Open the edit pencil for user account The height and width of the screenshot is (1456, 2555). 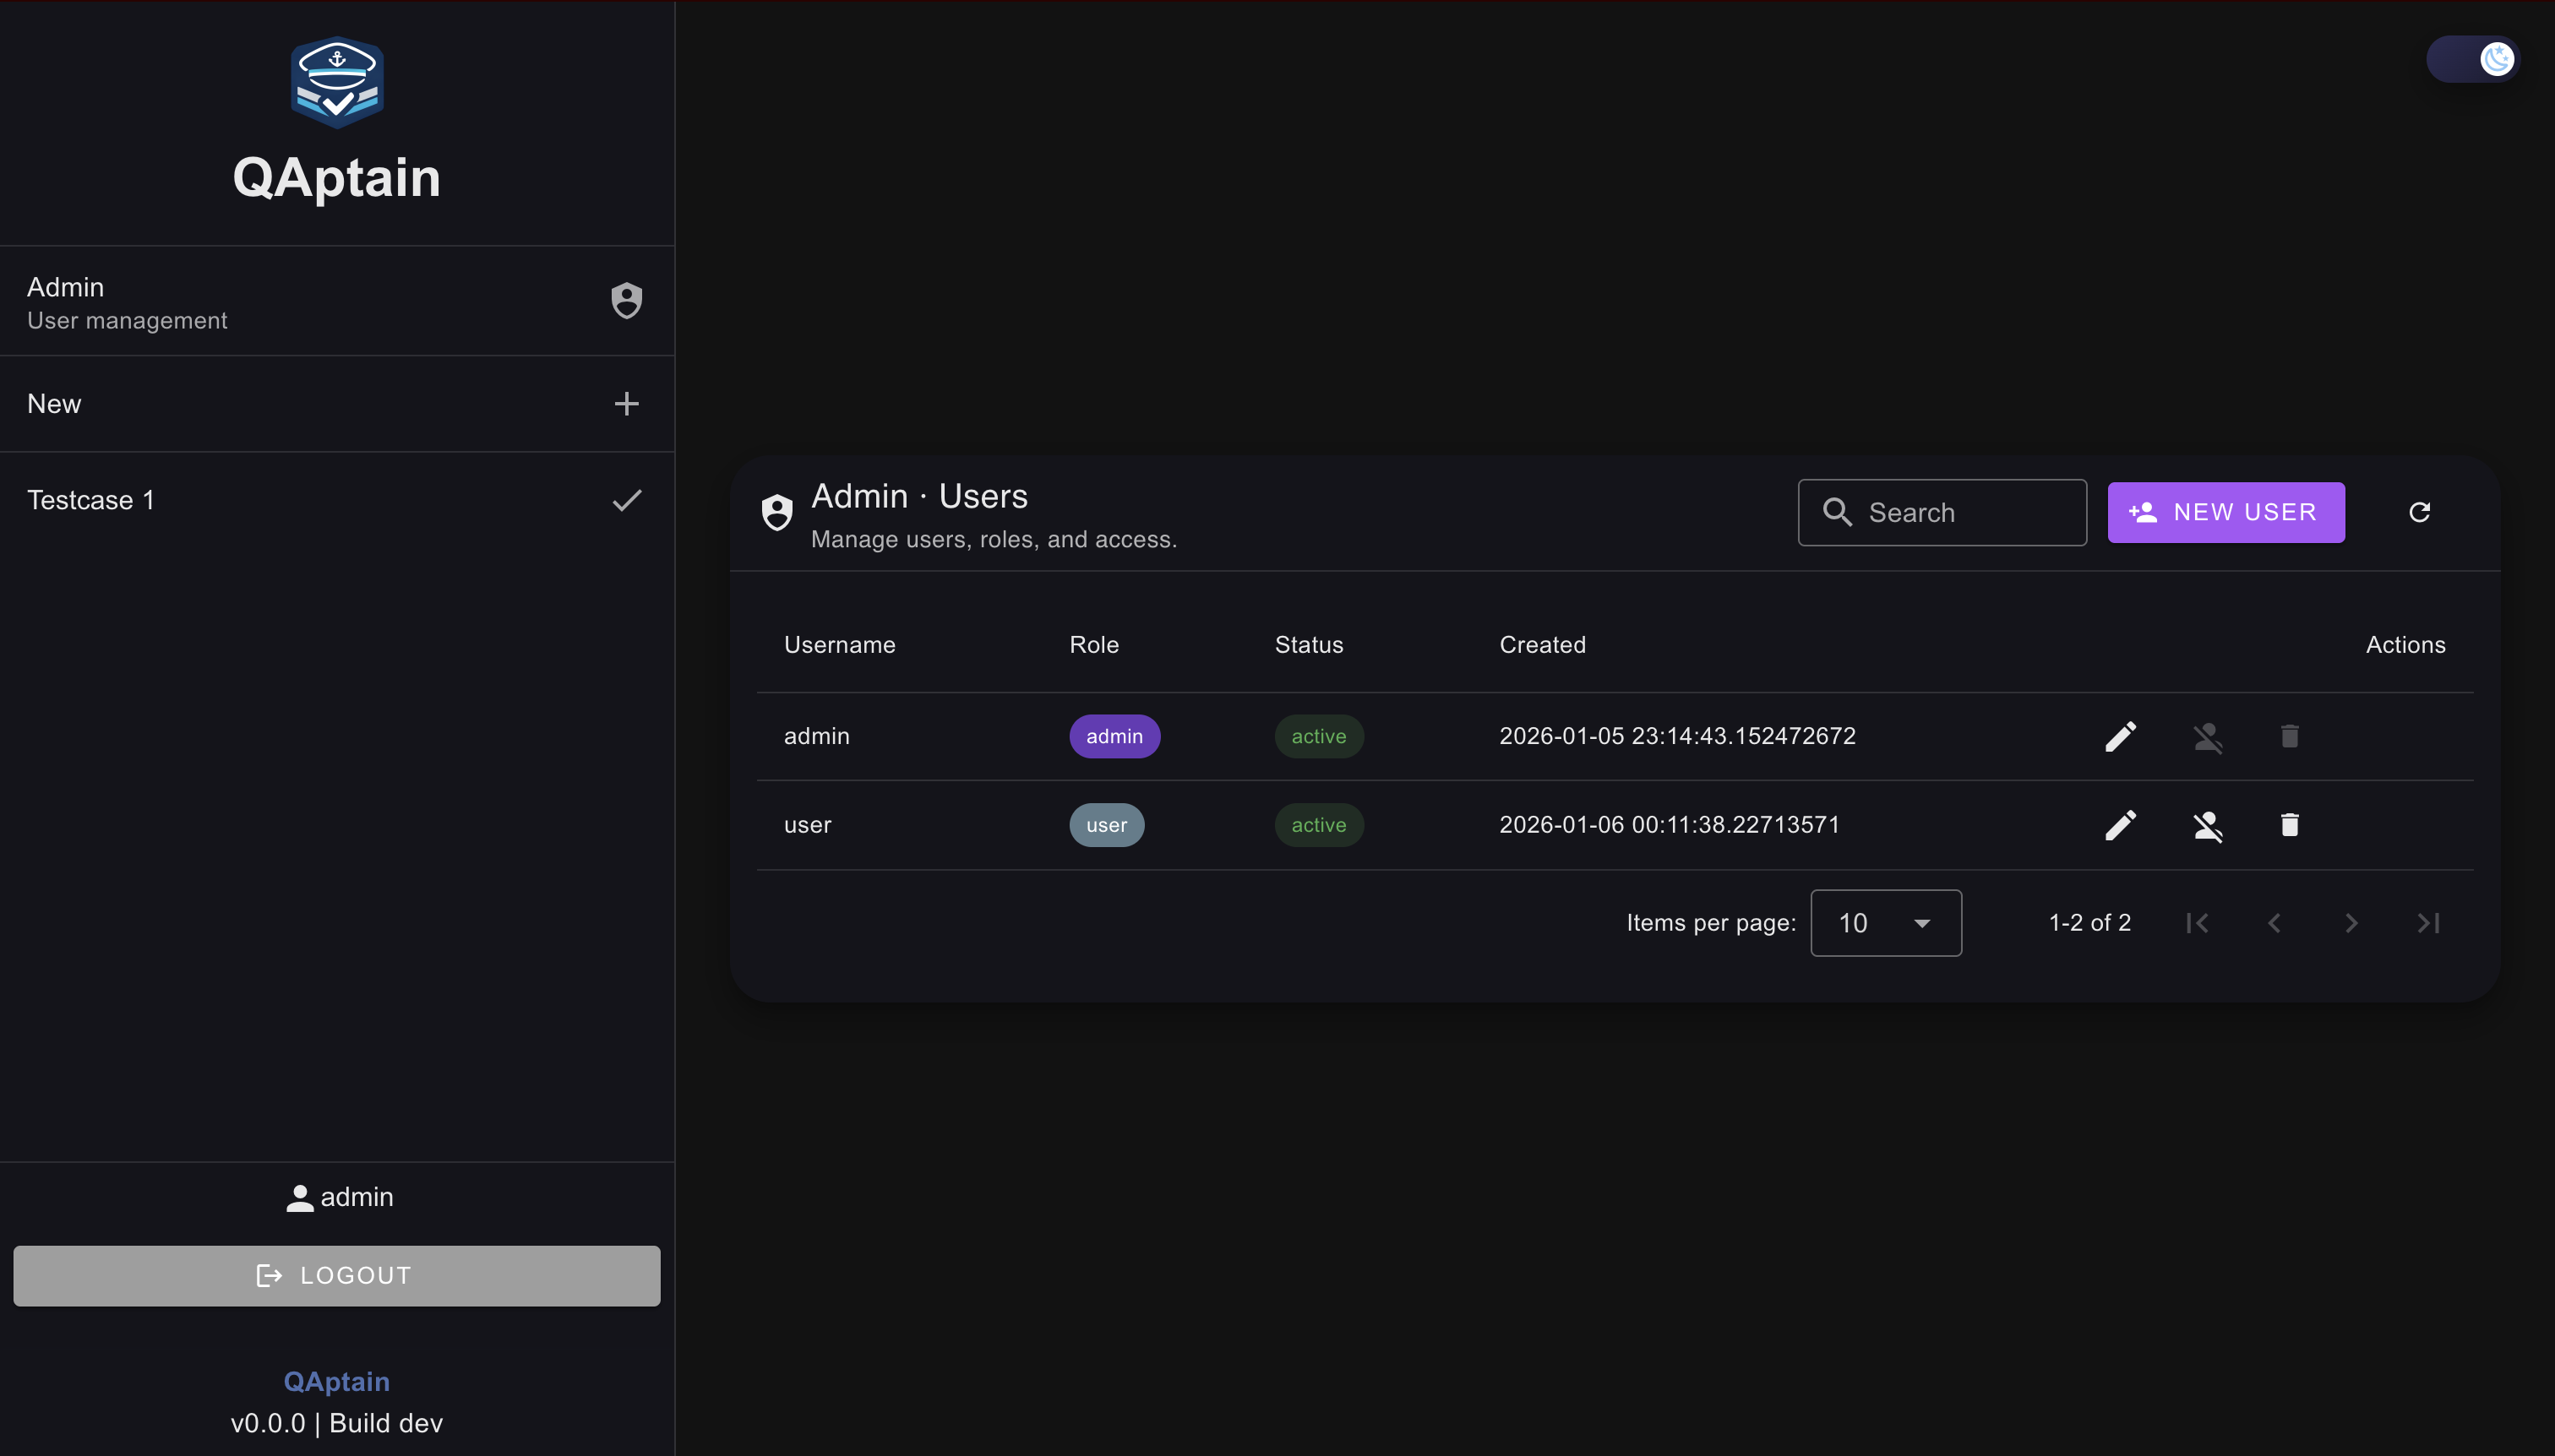[2121, 825]
